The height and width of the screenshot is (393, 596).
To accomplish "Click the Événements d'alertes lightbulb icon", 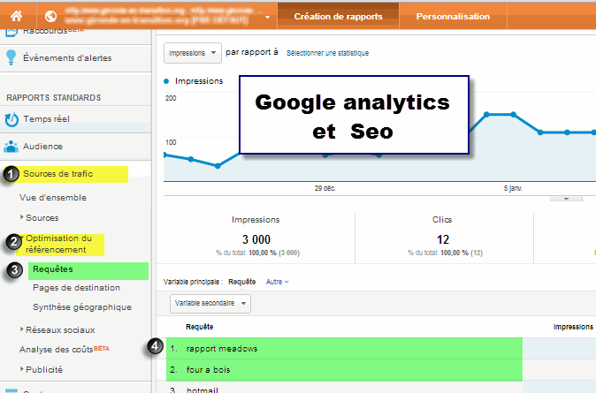I will pyautogui.click(x=11, y=57).
